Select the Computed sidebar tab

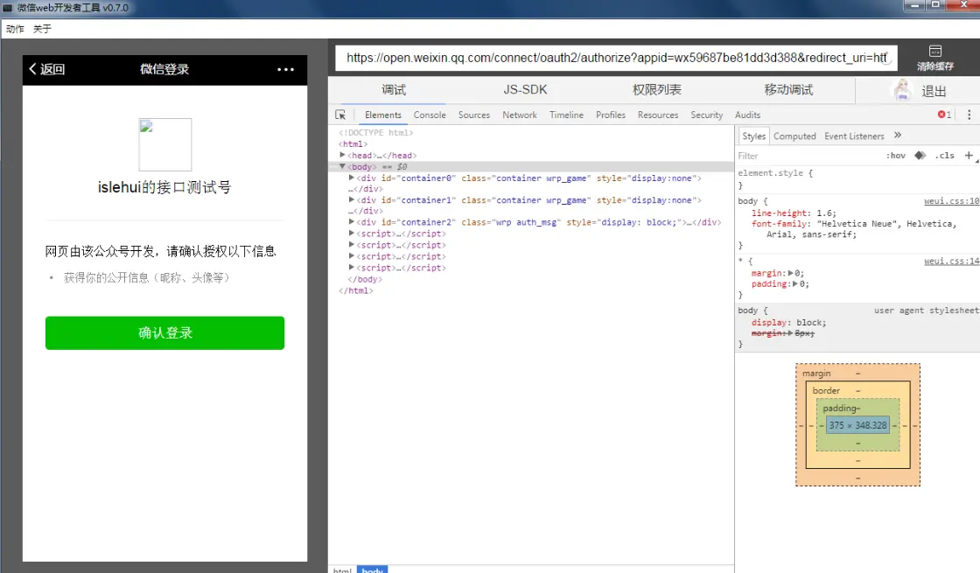click(x=794, y=136)
